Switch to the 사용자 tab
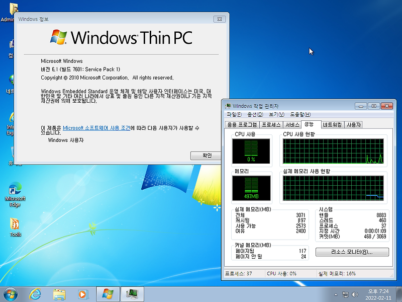The height and width of the screenshot is (302, 402). pos(354,125)
